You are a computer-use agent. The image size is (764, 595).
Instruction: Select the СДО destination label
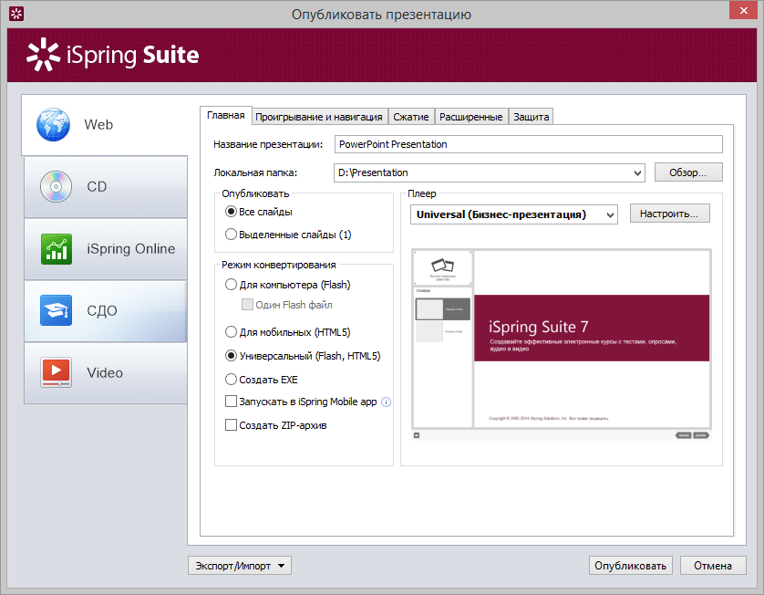[x=102, y=310]
